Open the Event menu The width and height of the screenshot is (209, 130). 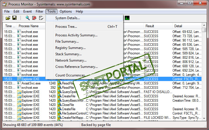pyautogui.click(x=27, y=11)
